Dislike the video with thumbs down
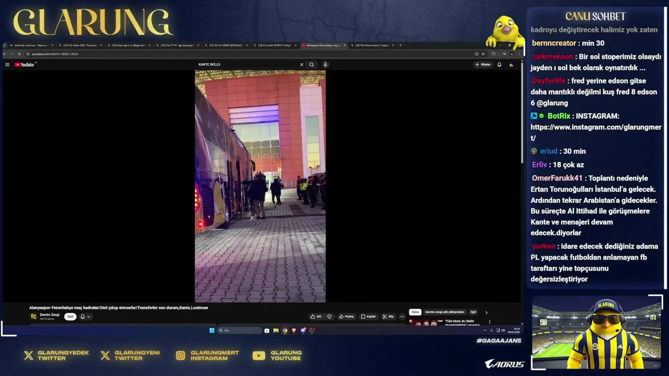This screenshot has width=669, height=376. [329, 316]
